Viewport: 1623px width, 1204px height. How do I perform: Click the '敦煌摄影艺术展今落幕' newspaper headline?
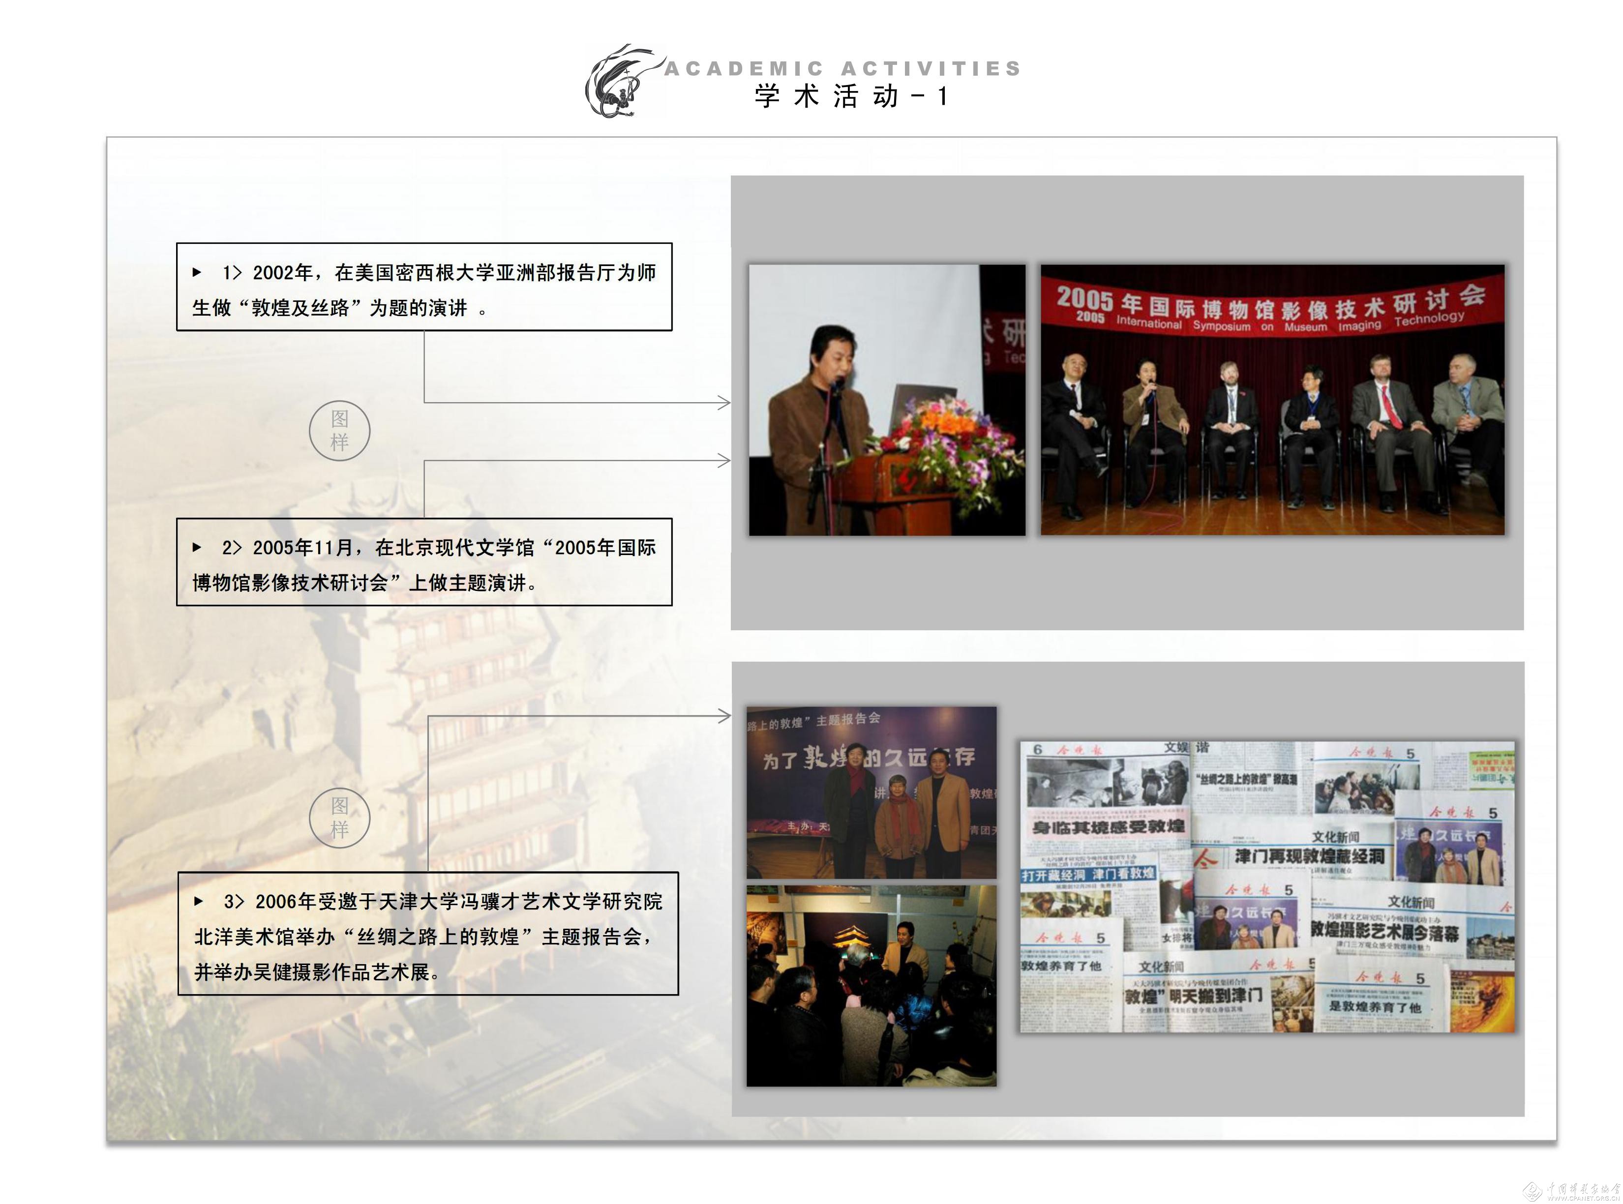pyautogui.click(x=1385, y=930)
